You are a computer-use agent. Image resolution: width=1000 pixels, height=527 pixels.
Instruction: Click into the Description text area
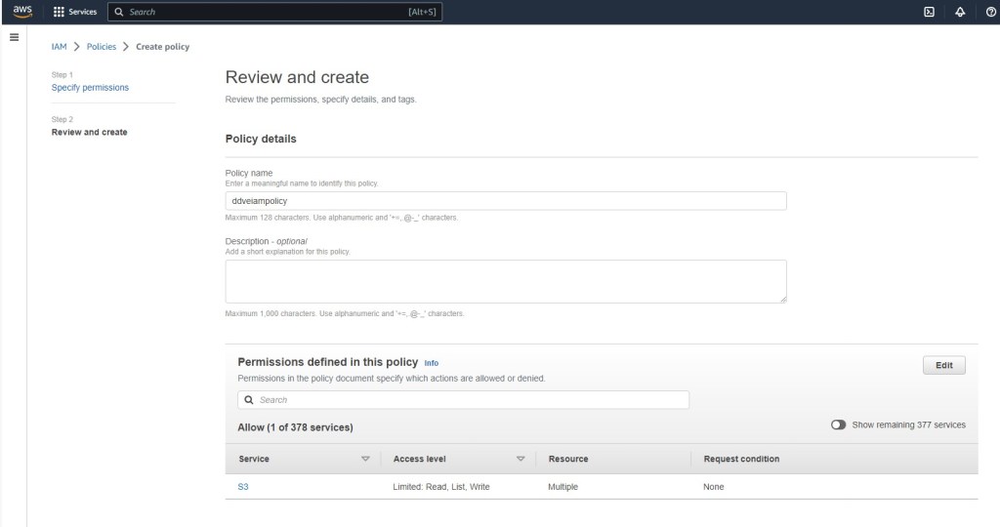[505, 281]
